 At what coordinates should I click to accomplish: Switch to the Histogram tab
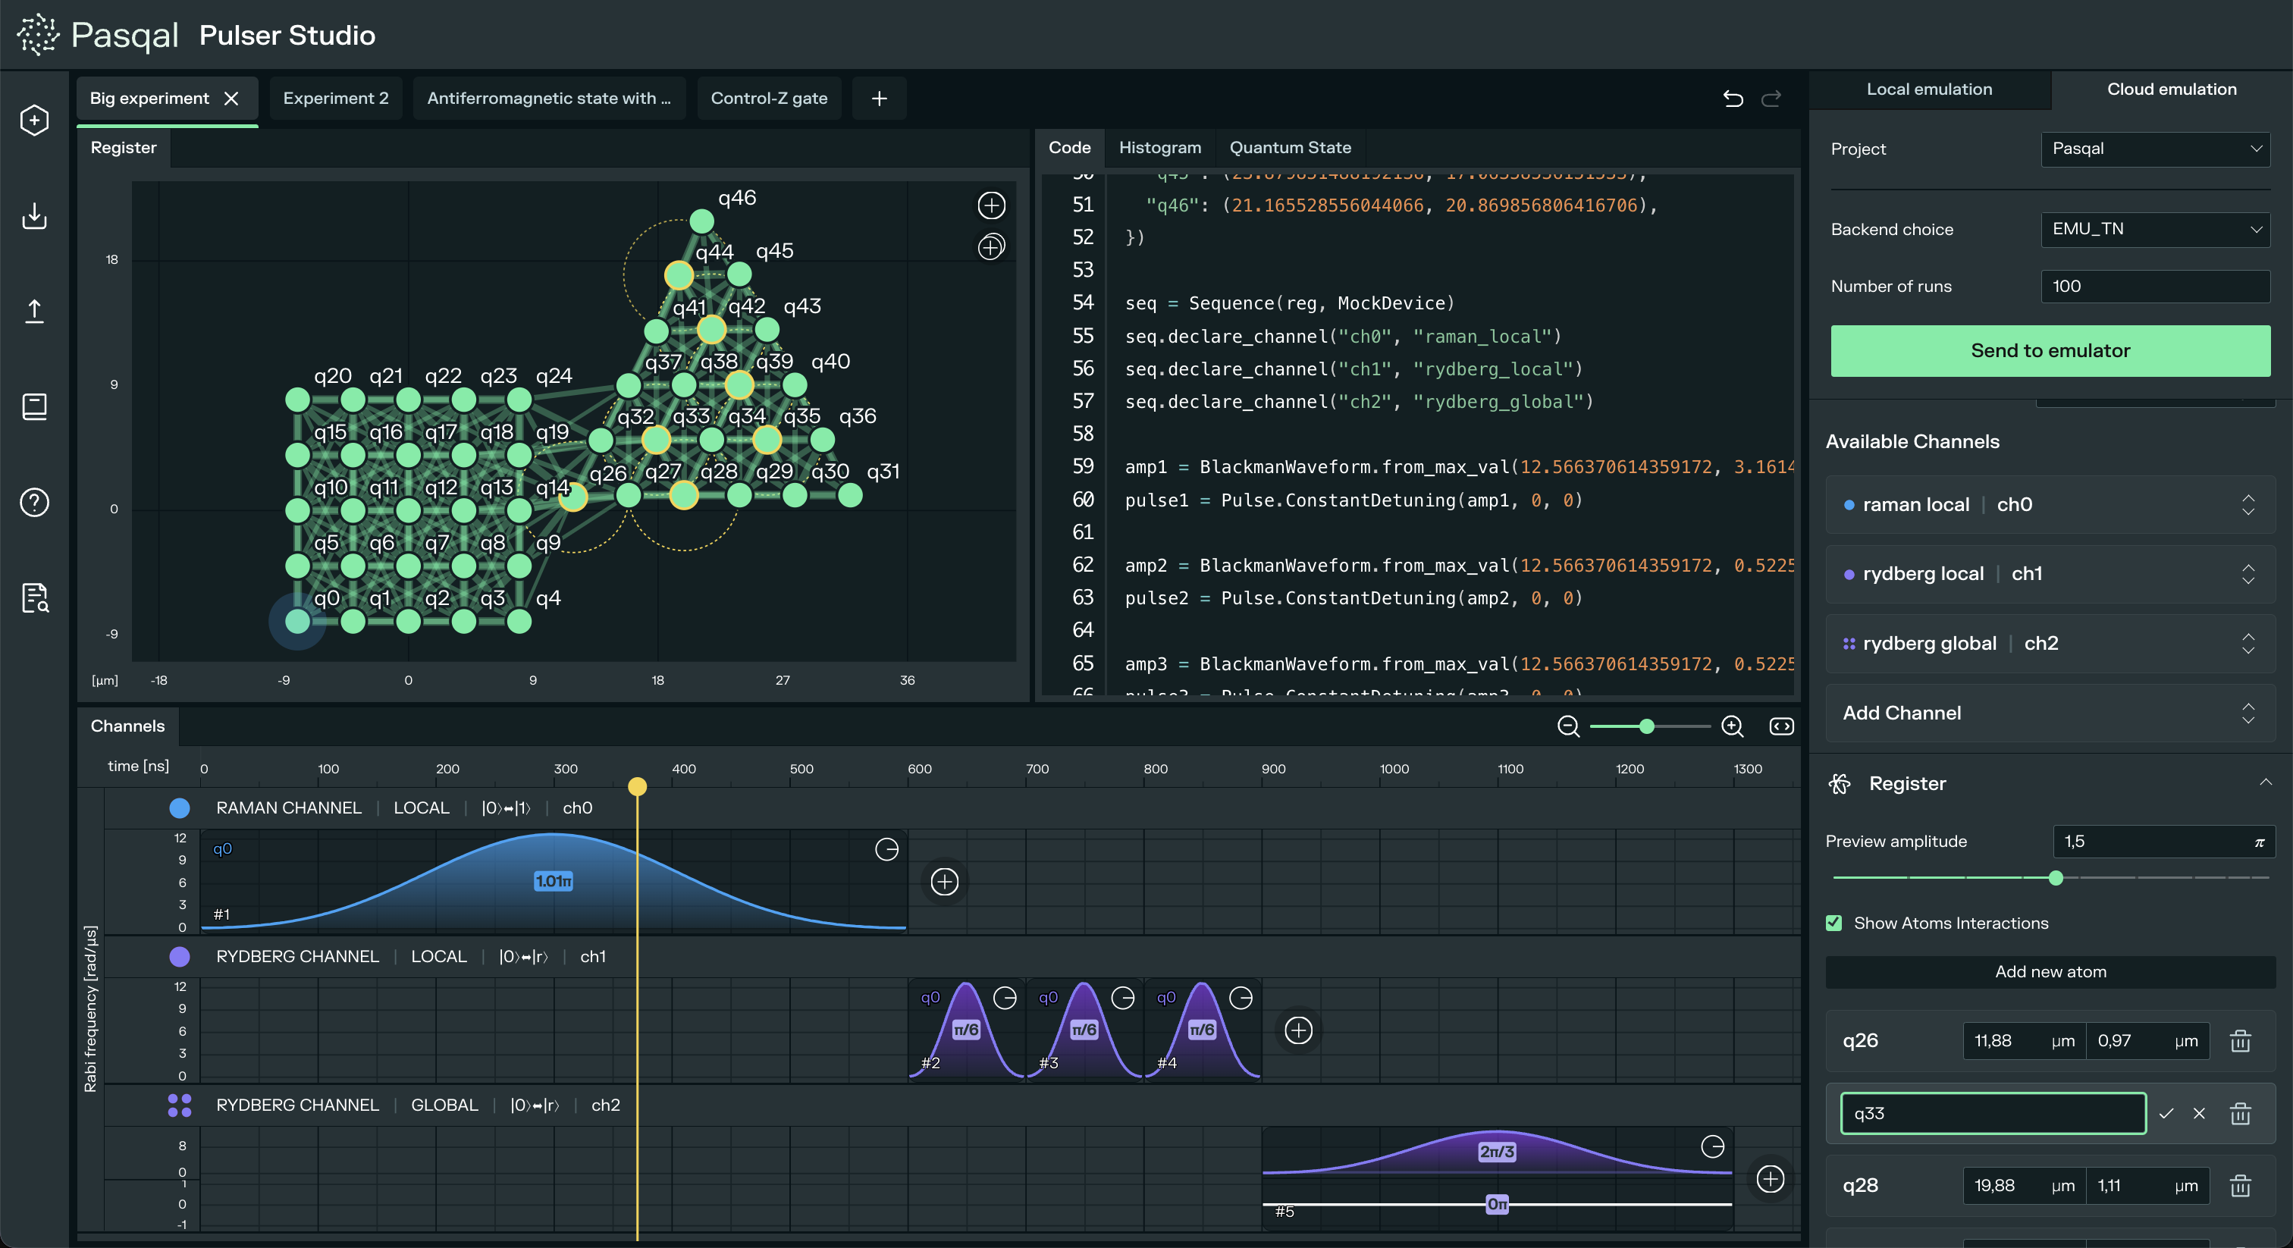(1159, 148)
